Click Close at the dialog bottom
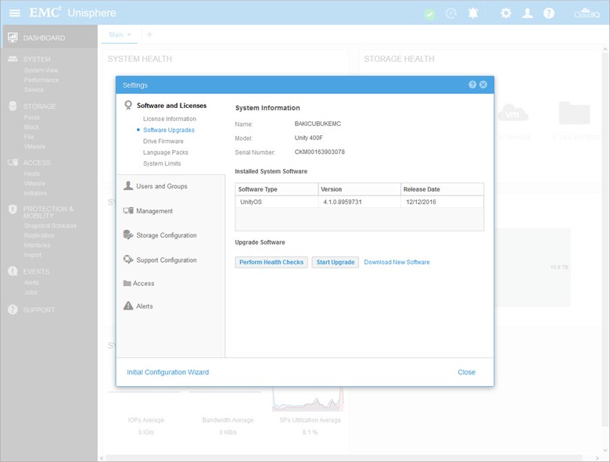The image size is (610, 462). click(x=466, y=372)
